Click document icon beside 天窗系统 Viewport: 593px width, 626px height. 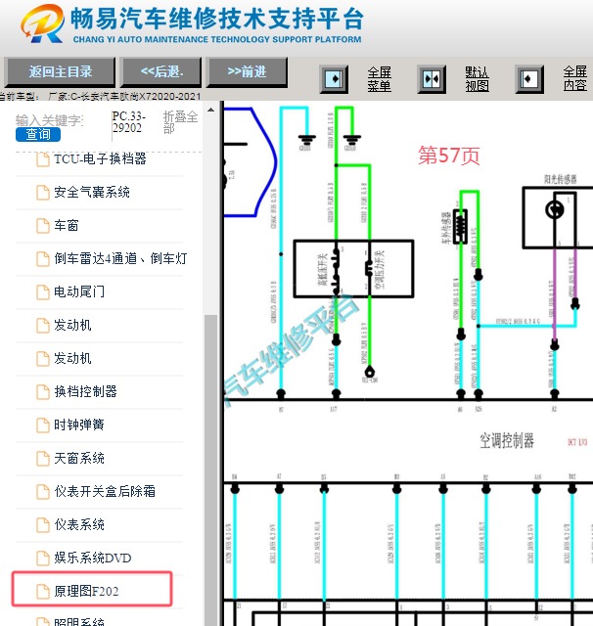click(43, 459)
